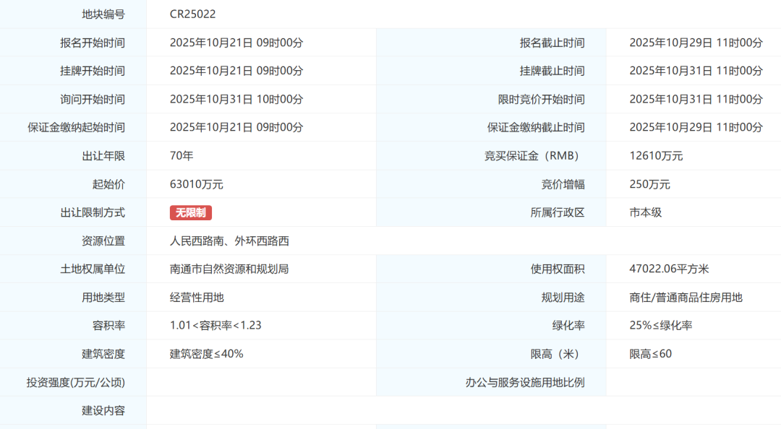
Task: Select value 25%≤绿化率
Action: pyautogui.click(x=661, y=326)
